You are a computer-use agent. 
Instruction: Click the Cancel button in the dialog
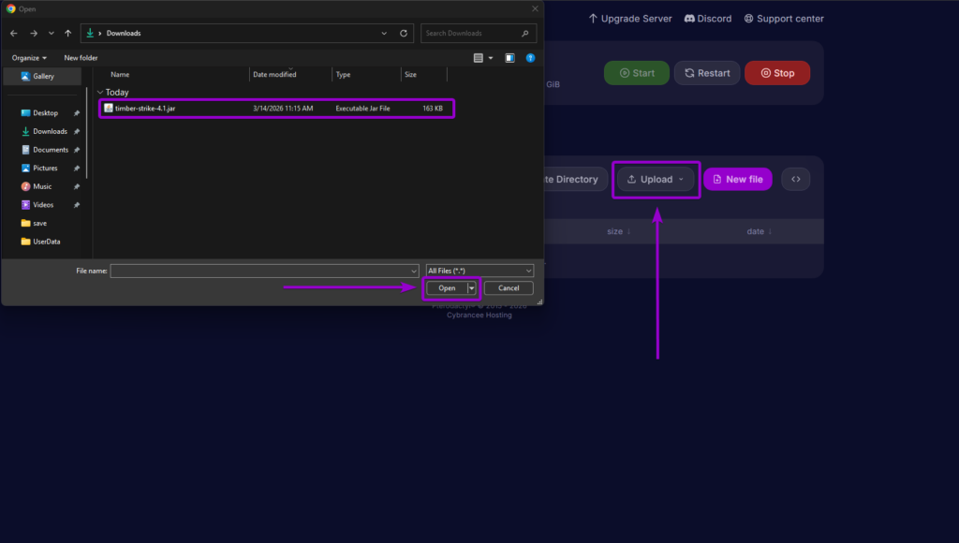pos(509,287)
